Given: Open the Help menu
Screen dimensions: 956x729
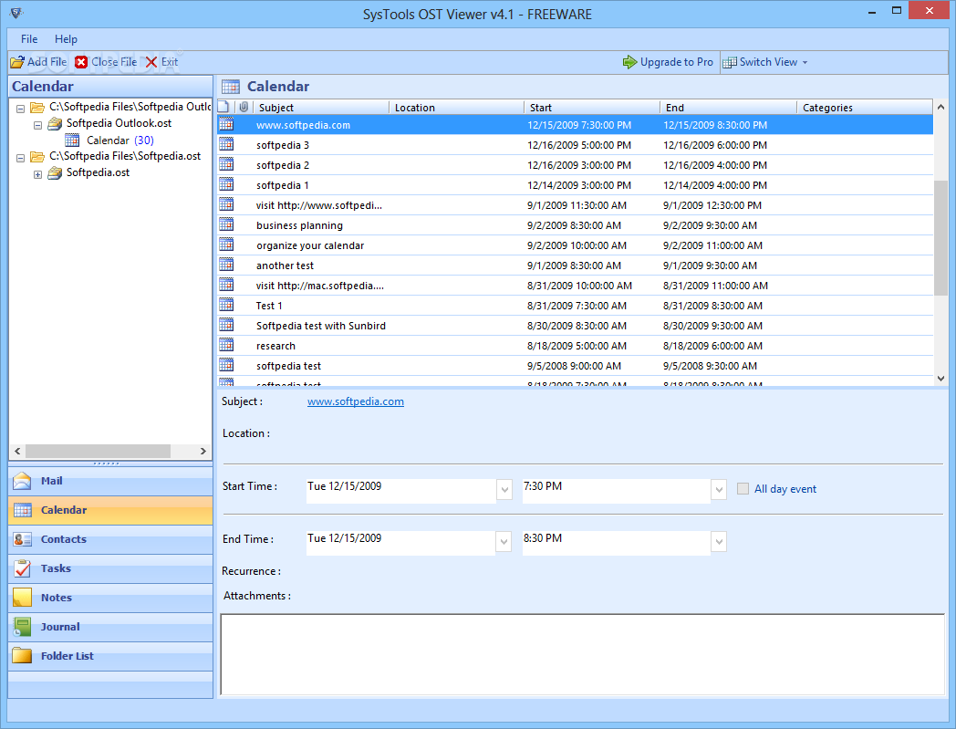Looking at the screenshot, I should click(66, 39).
